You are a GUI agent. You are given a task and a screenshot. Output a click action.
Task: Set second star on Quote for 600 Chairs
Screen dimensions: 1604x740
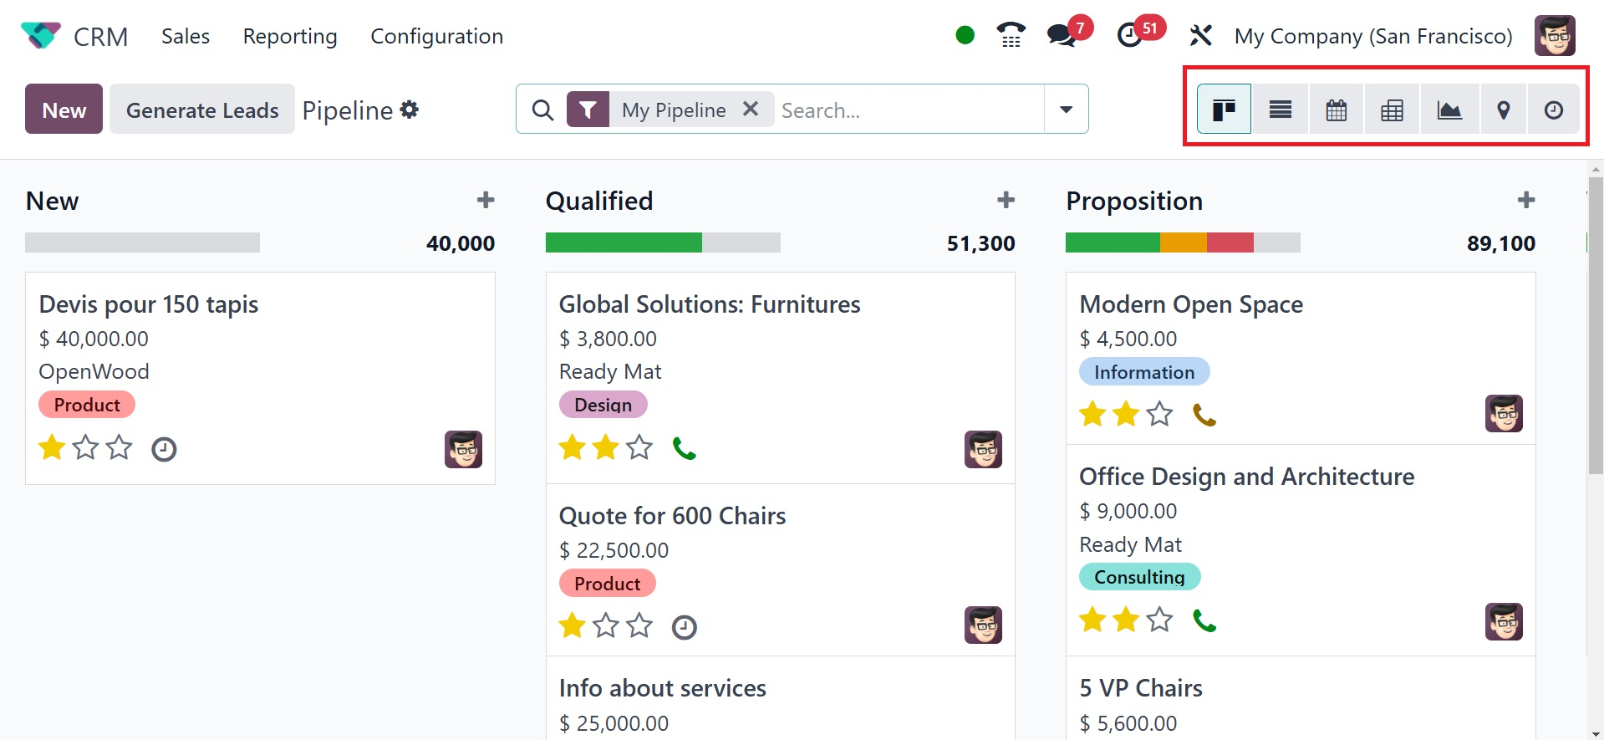[x=606, y=625]
